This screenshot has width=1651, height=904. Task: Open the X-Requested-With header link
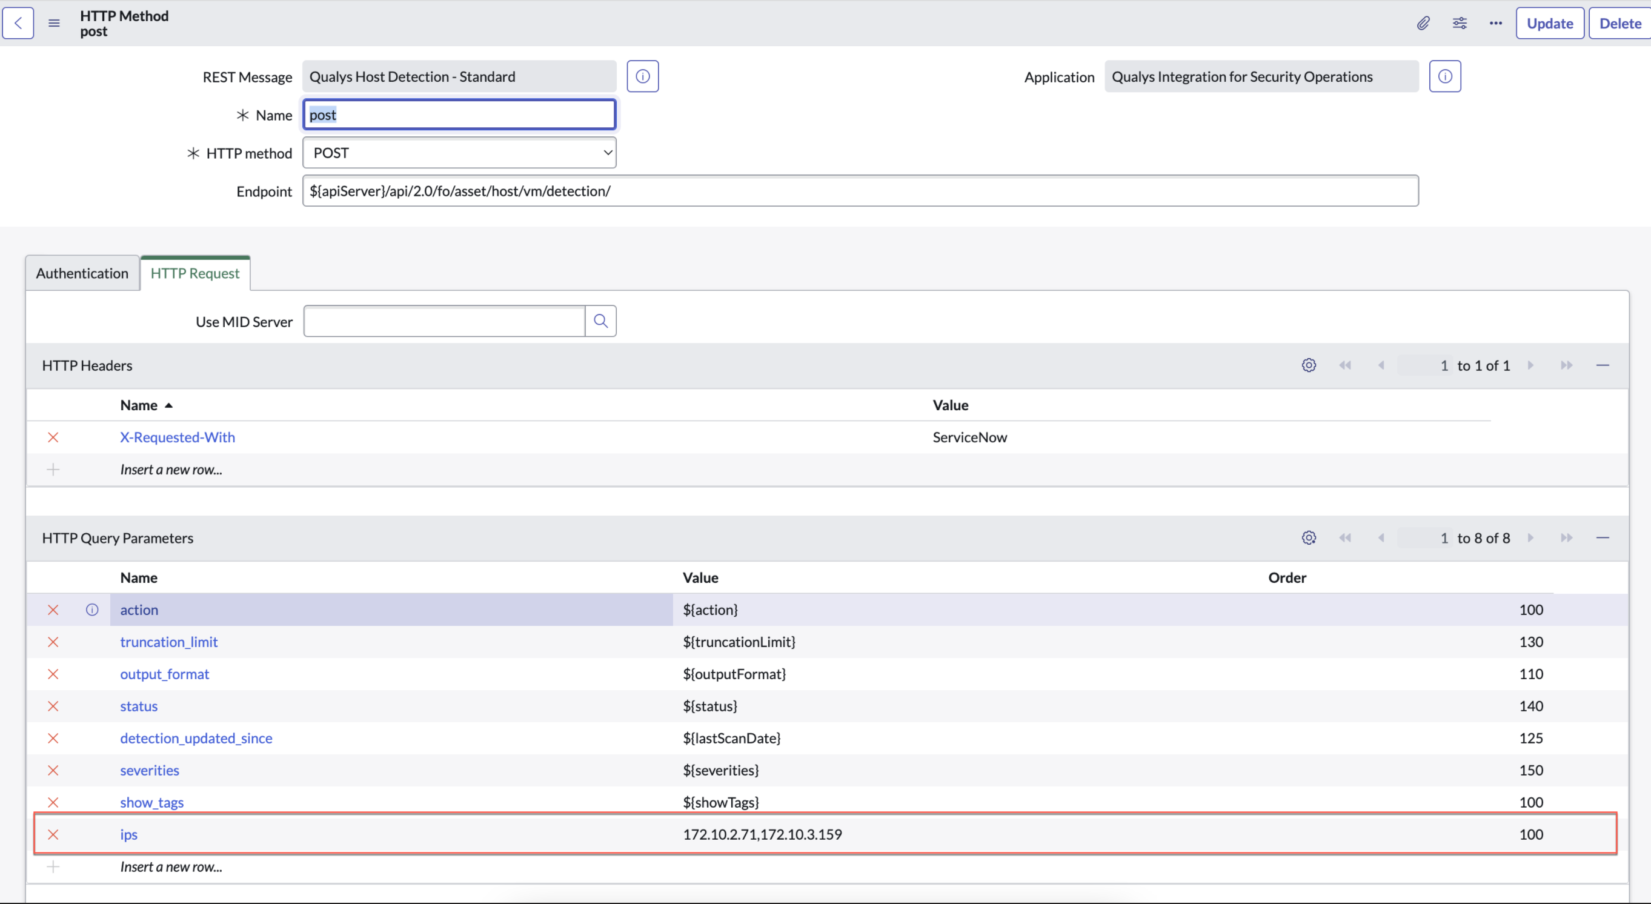tap(178, 437)
